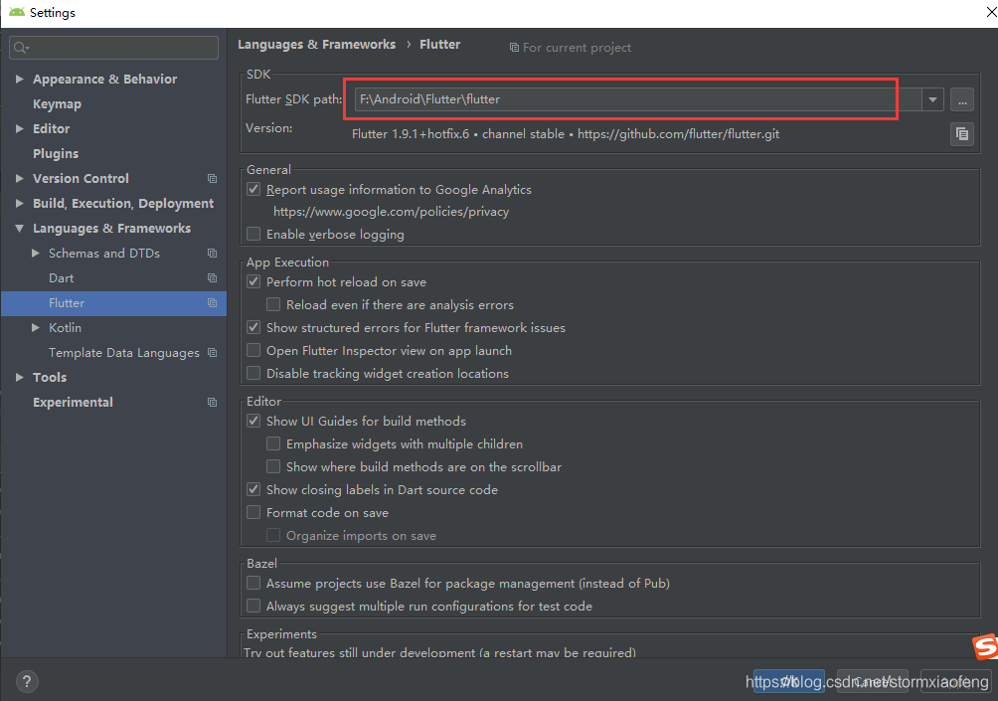The width and height of the screenshot is (998, 701).
Task: Uncheck Report usage information to Google Analytics
Action: 253,189
